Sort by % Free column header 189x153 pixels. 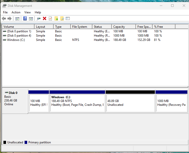164,27
